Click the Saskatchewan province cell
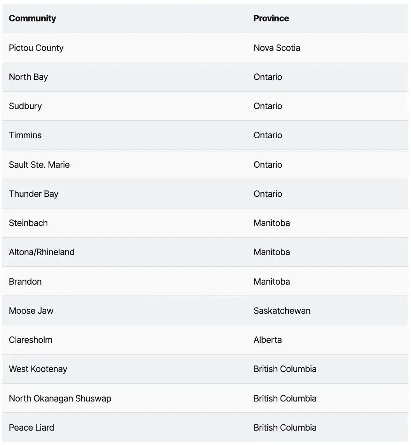411x445 pixels. (x=282, y=311)
